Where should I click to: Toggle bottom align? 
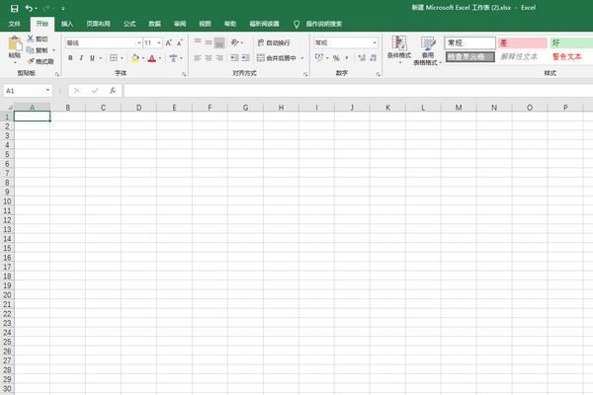[x=219, y=42]
